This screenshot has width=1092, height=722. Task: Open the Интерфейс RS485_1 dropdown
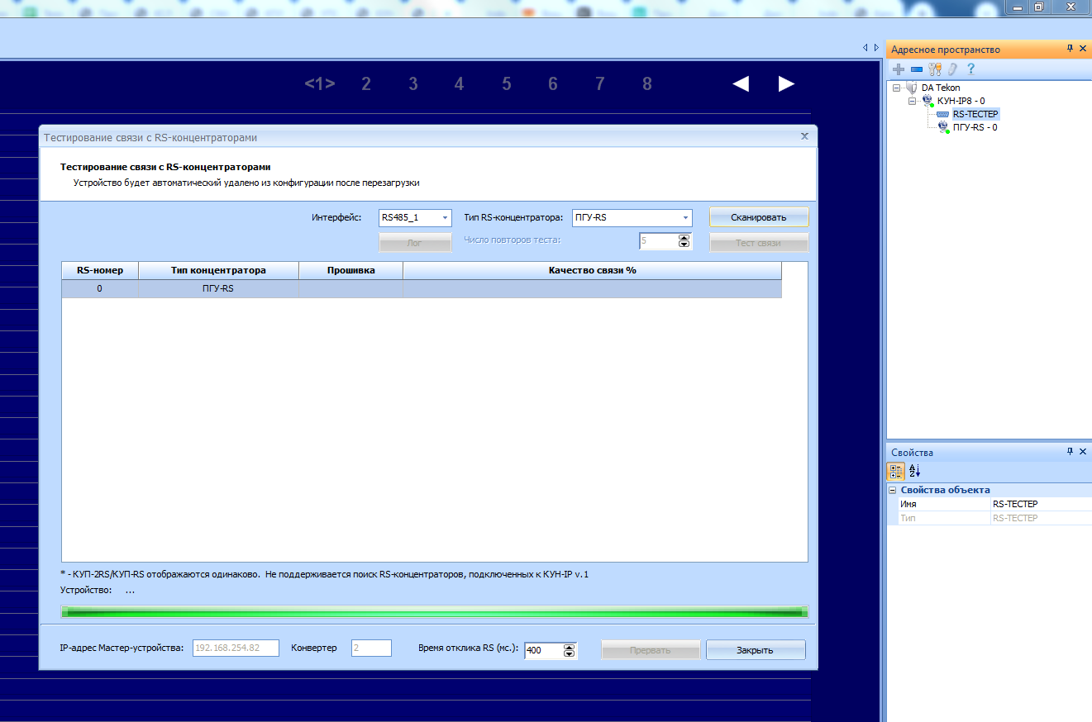click(446, 217)
